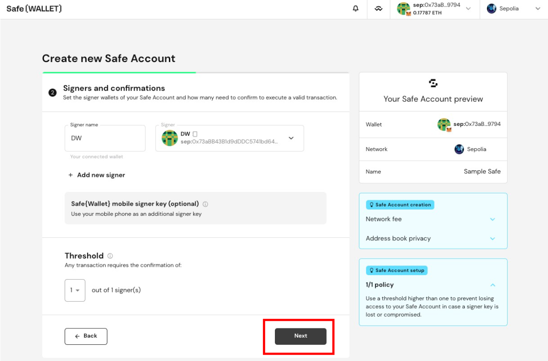Click the 'out of 1 signer(s)' text
This screenshot has width=548, height=361.
[x=116, y=290]
